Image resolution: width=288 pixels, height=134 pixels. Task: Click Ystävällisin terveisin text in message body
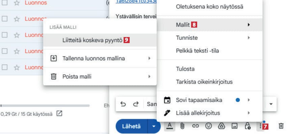136,16
